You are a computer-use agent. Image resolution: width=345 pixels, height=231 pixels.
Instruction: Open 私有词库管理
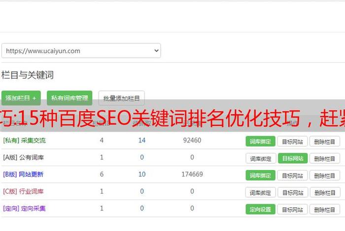(x=69, y=98)
